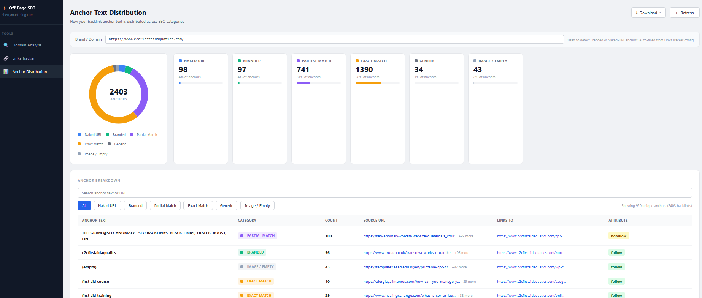
Task: Click the download arrow icon
Action: click(x=637, y=13)
